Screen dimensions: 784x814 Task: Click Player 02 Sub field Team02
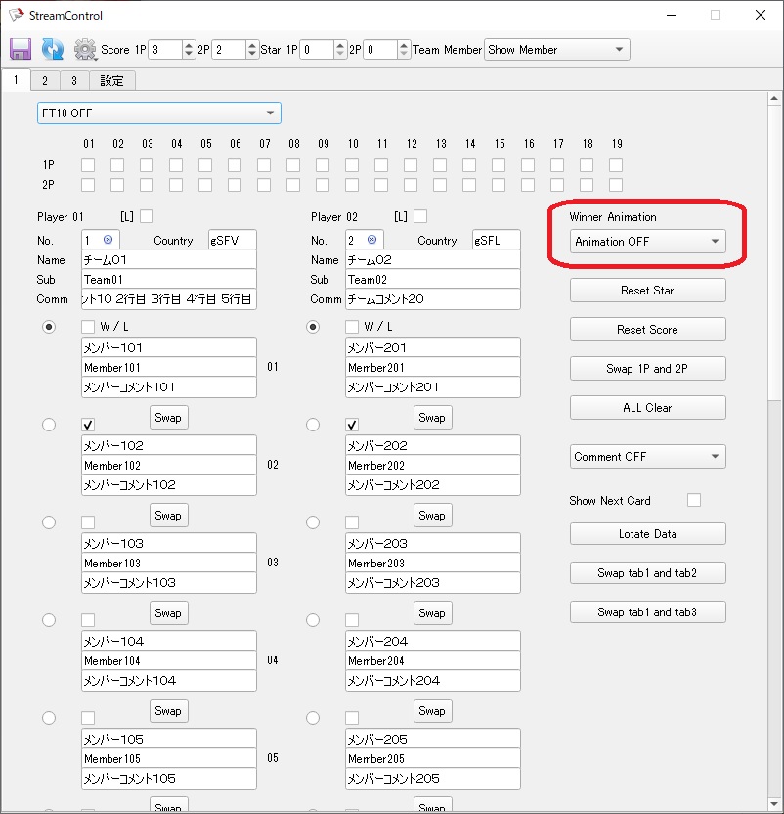[x=433, y=279]
